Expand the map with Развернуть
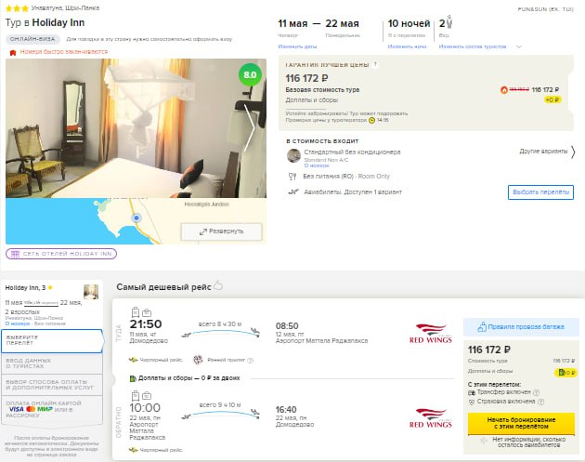This screenshot has width=585, height=462. (222, 231)
